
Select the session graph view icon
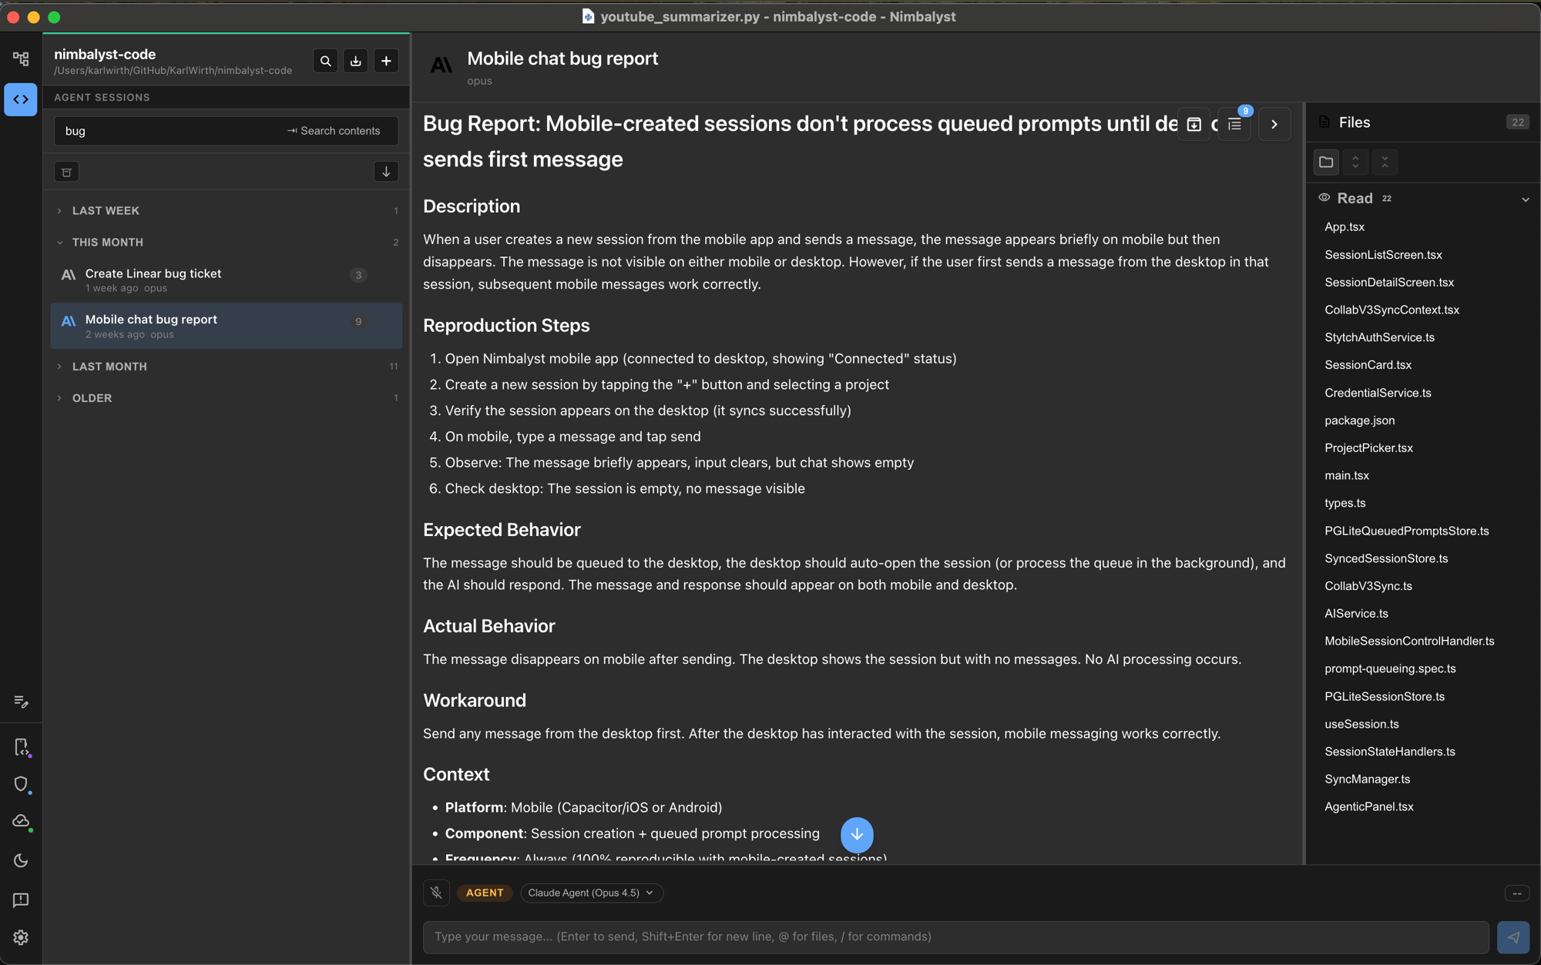tap(21, 58)
